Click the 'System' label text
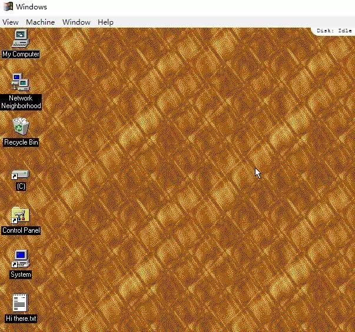355x332 pixels. coord(21,274)
